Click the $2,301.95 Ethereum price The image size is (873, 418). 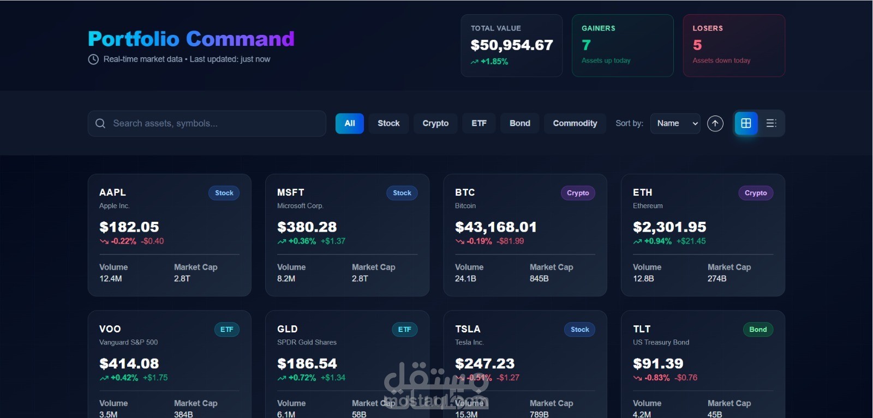point(669,227)
